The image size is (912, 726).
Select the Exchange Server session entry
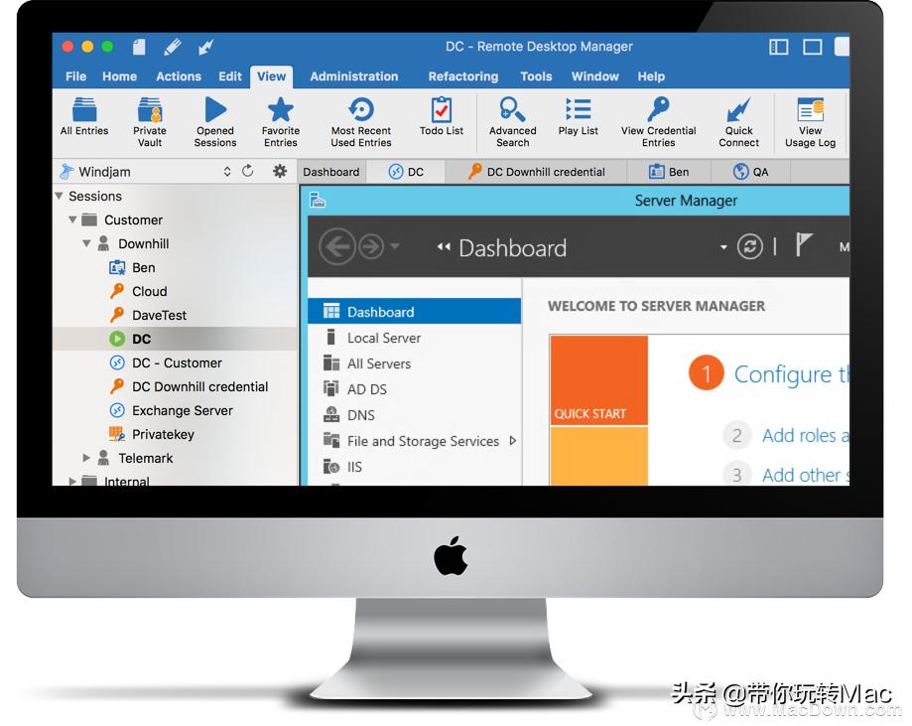pyautogui.click(x=182, y=411)
